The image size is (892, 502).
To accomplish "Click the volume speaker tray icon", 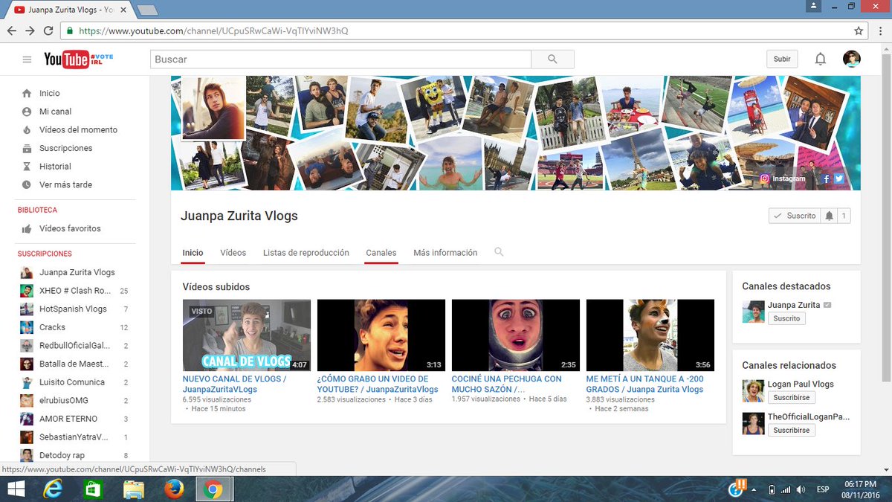I will 800,489.
